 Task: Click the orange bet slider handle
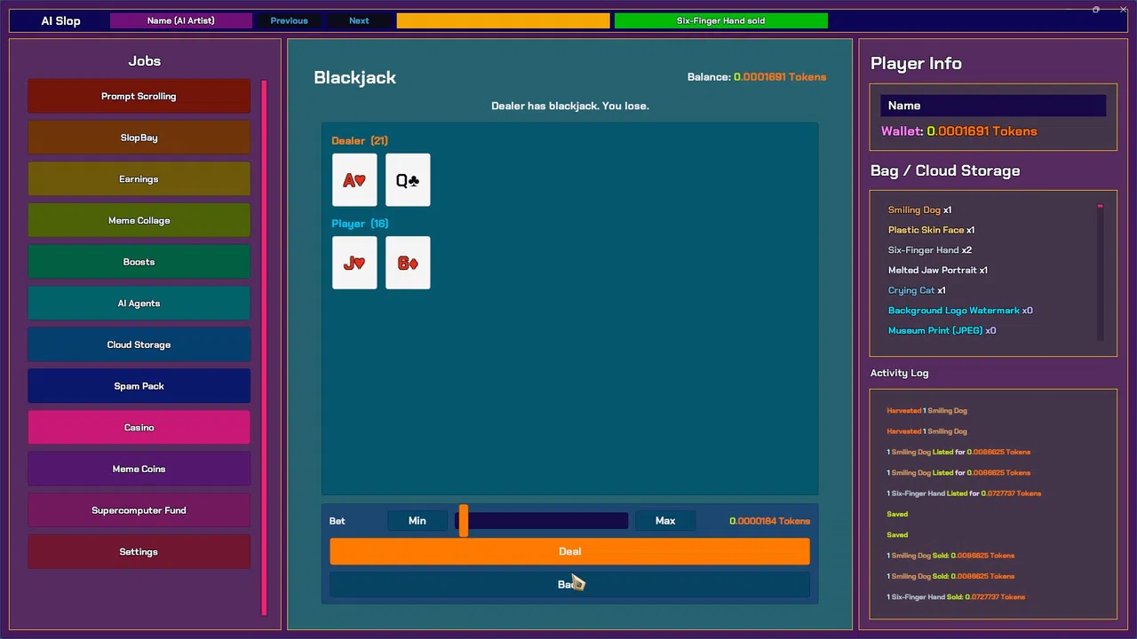coord(463,521)
